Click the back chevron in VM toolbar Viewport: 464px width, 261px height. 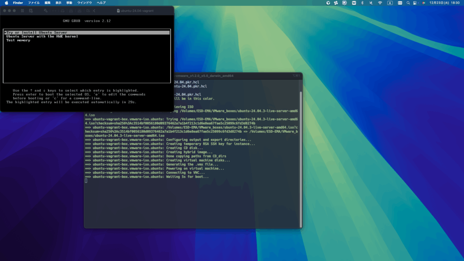coord(94,10)
